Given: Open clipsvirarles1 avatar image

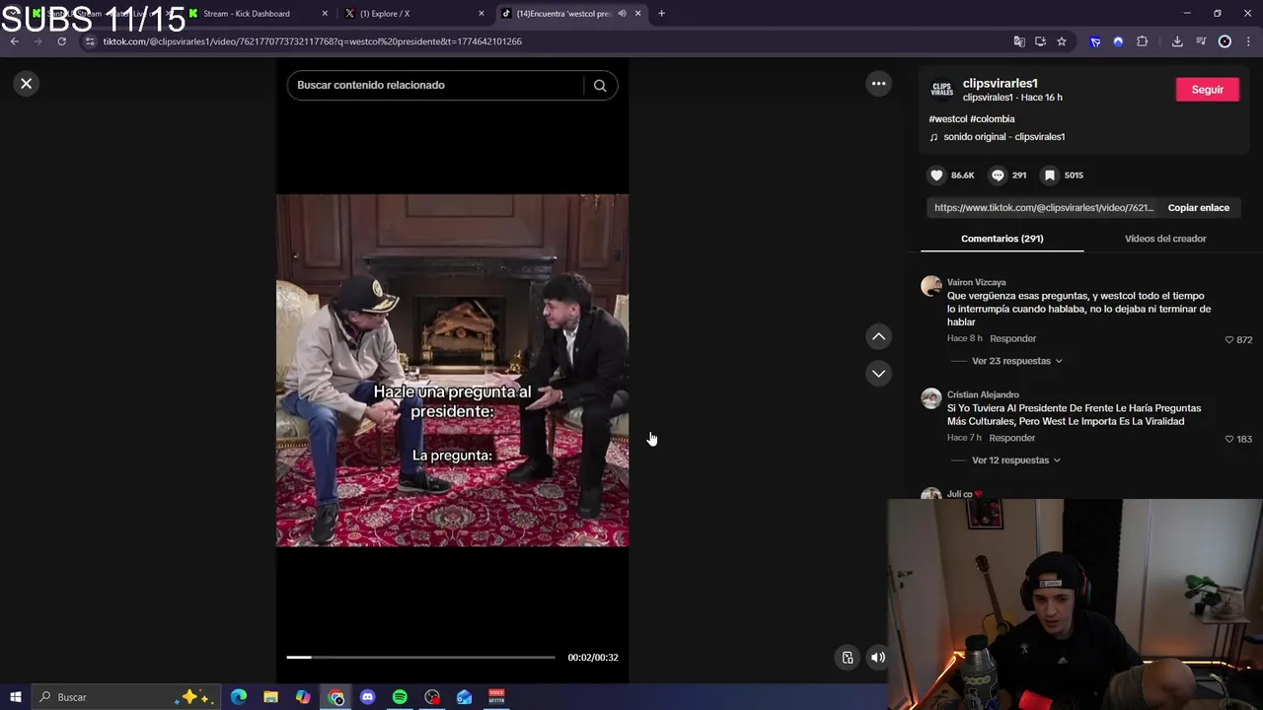Looking at the screenshot, I should pos(942,90).
